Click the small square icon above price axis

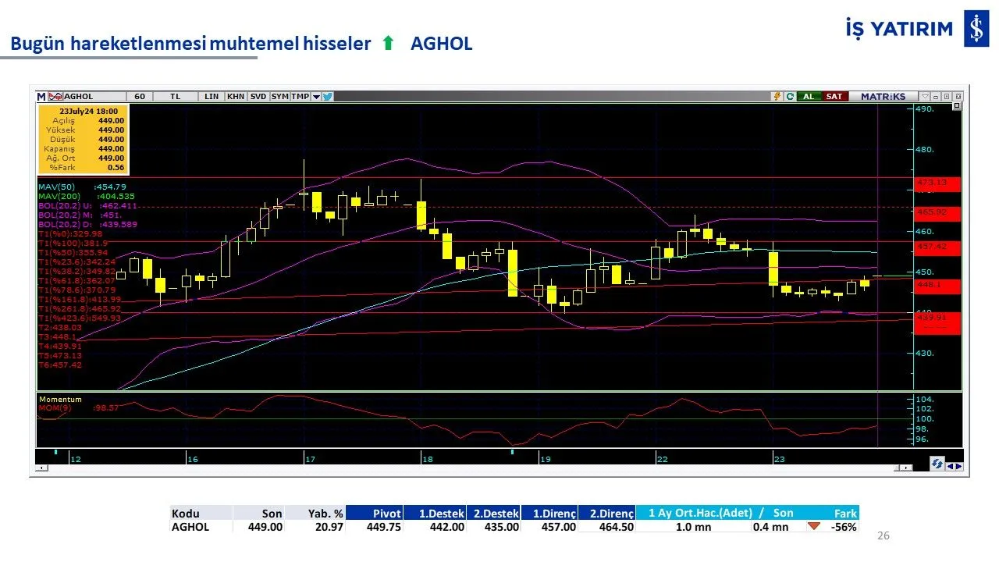coord(958,106)
